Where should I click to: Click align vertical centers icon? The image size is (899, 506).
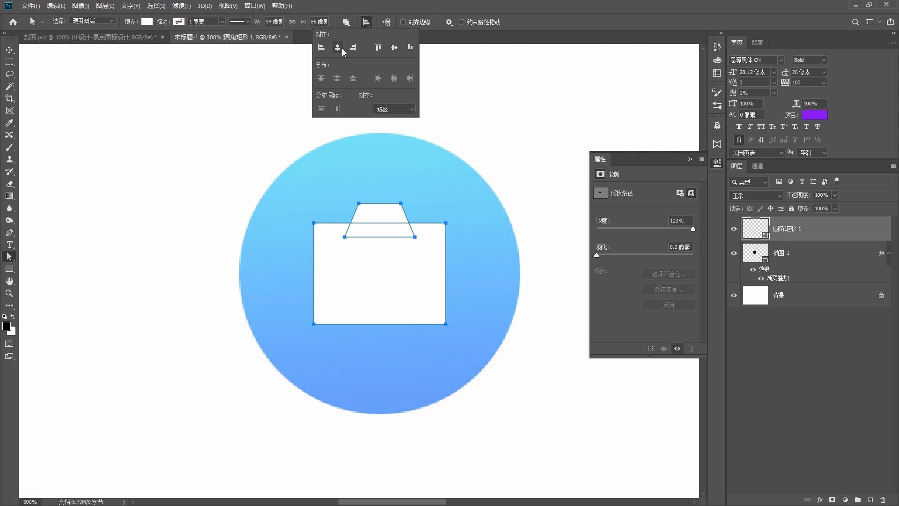coord(394,47)
